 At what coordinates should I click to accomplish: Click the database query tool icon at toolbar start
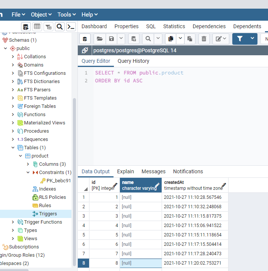point(85,39)
